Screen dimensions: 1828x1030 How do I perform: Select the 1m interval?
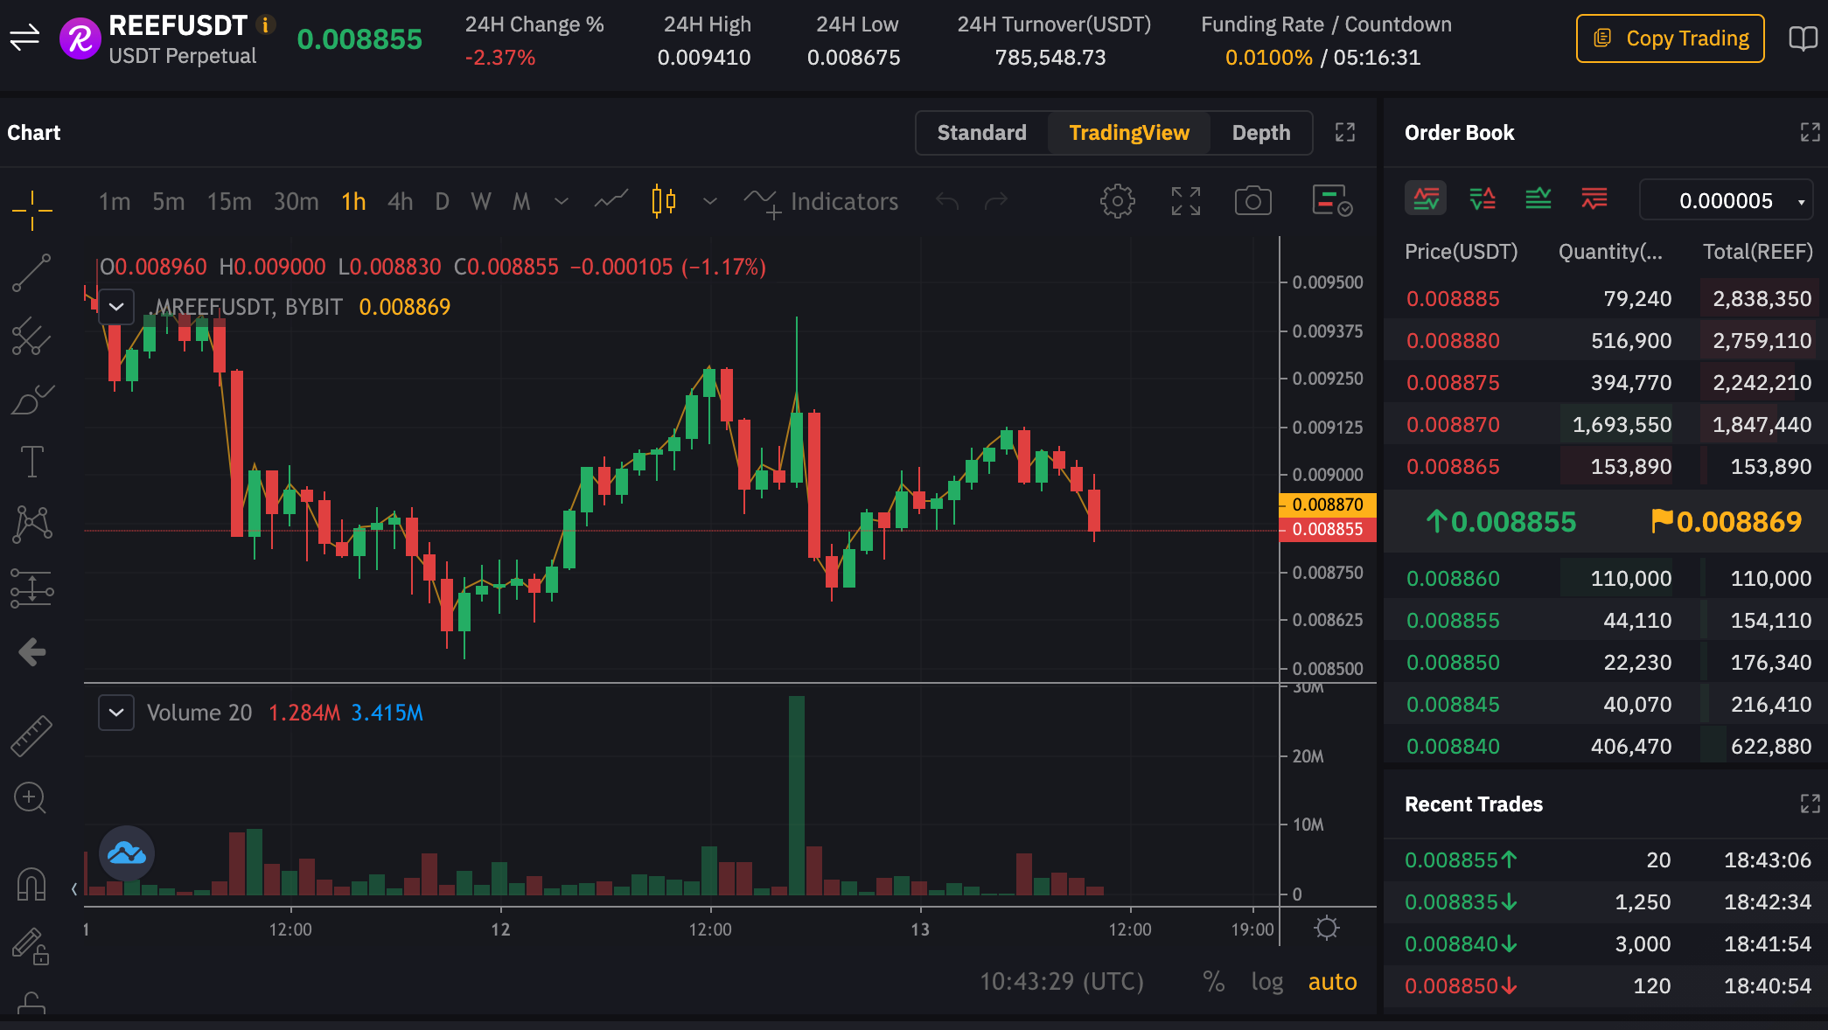click(115, 202)
